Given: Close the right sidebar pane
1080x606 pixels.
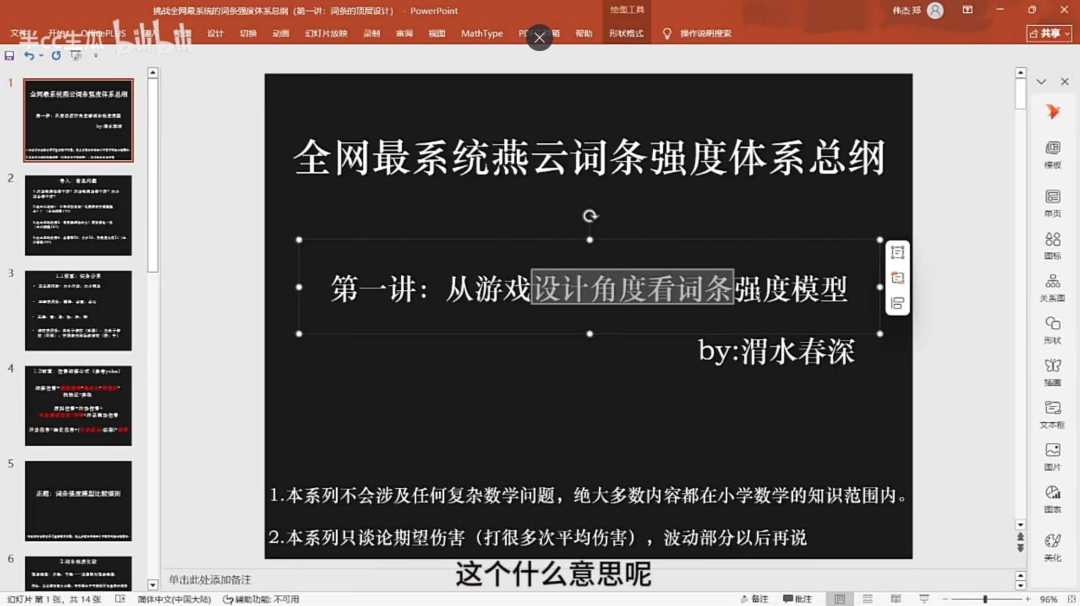Looking at the screenshot, I should 1064,82.
